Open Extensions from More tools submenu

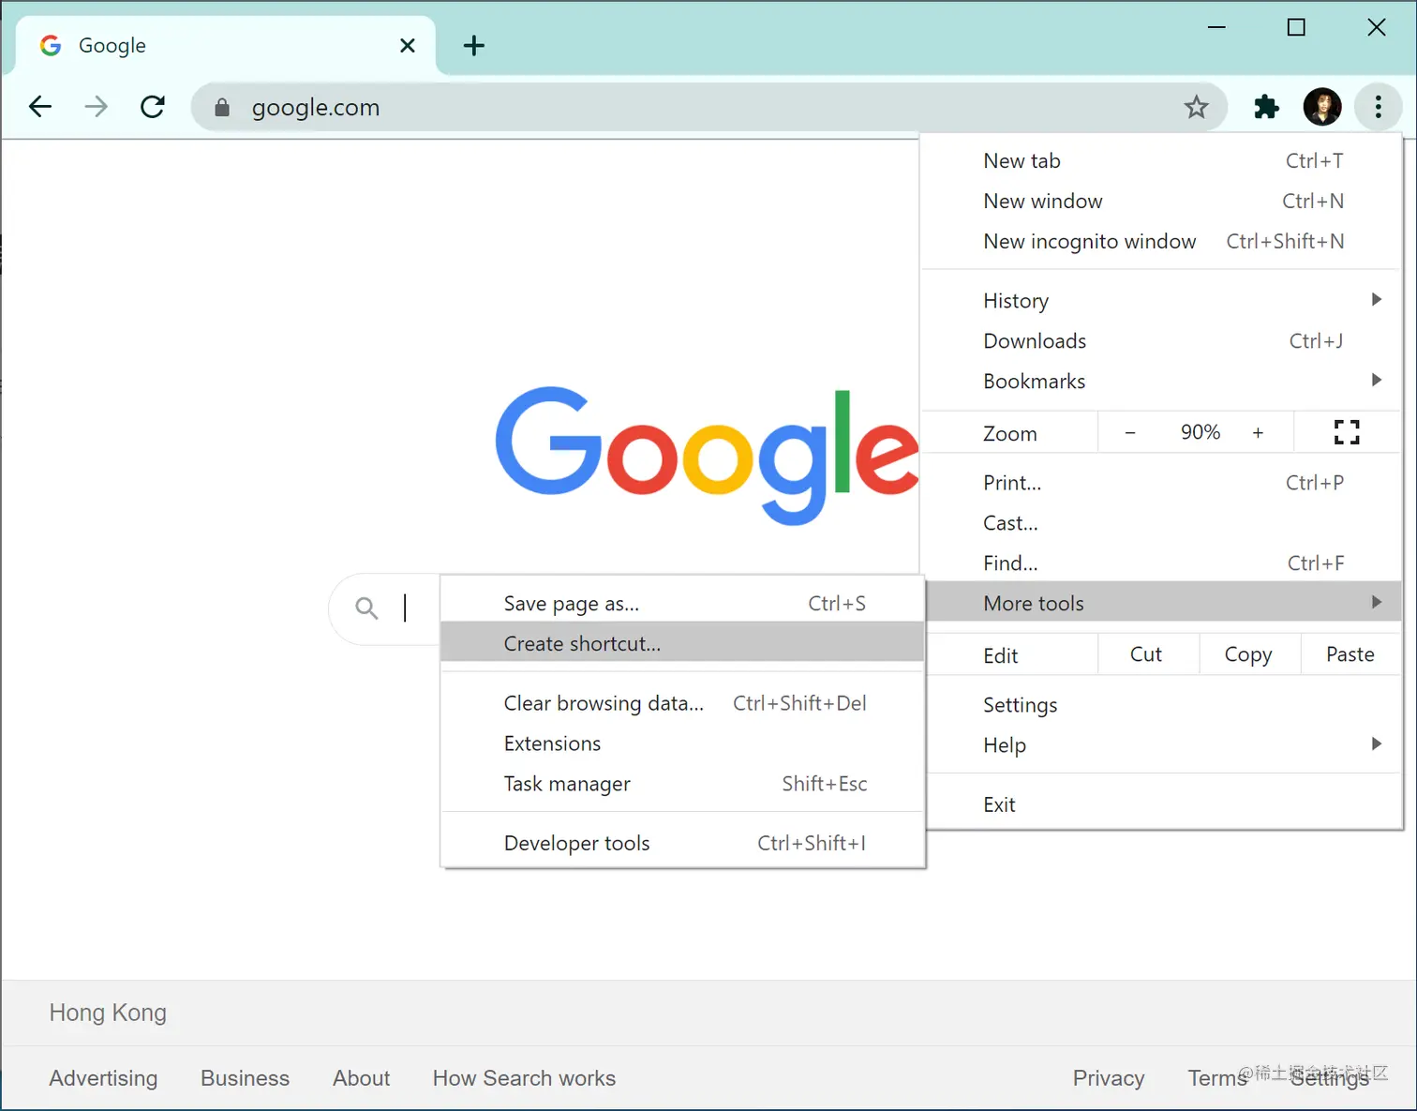[x=682, y=743]
